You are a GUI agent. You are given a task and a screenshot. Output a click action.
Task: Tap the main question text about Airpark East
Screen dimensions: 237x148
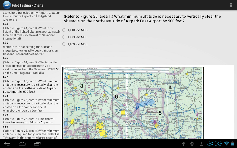coord(142,19)
